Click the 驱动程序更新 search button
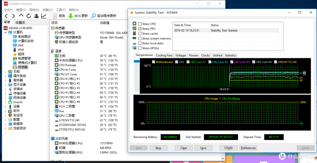 click(104, 16)
